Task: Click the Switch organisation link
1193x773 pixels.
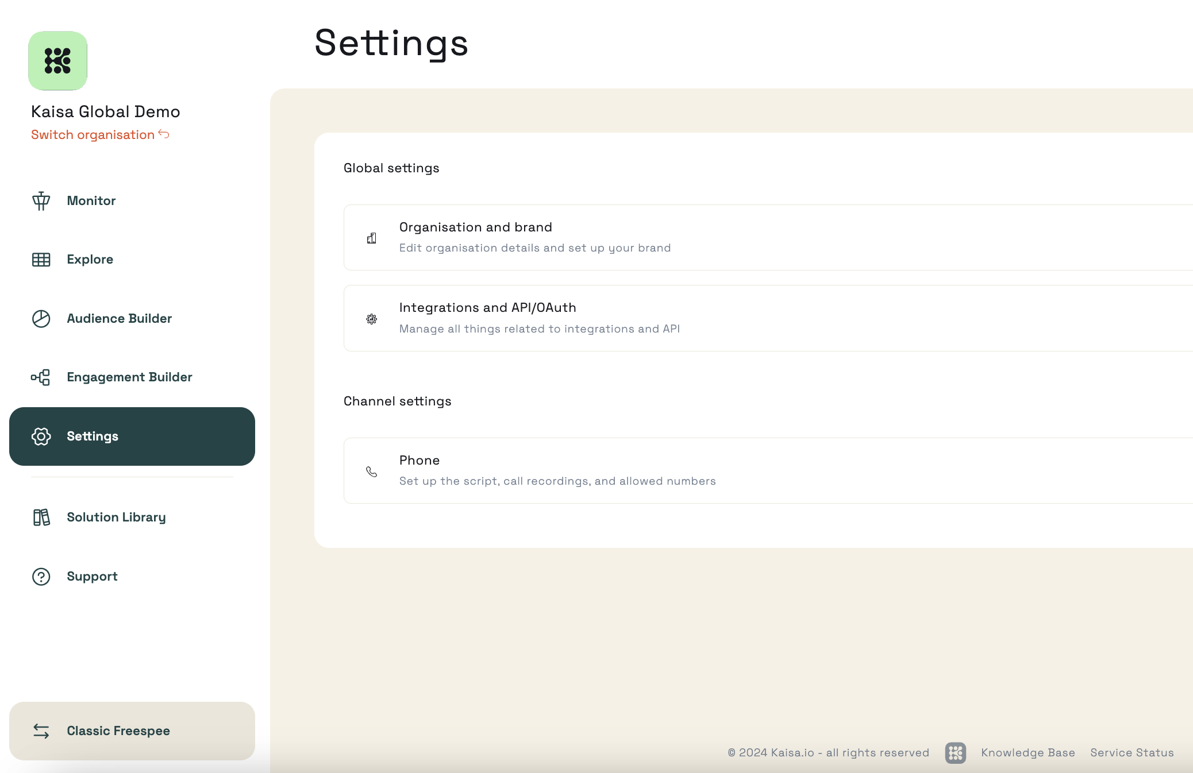Action: pyautogui.click(x=93, y=135)
